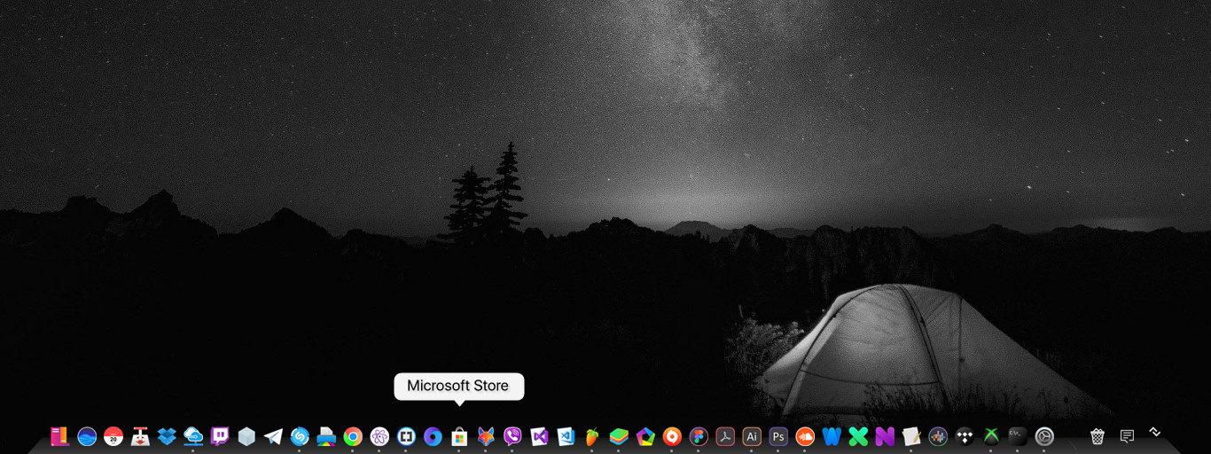Open the printer icon with rainbow paper
The width and height of the screenshot is (1211, 454).
click(x=326, y=436)
